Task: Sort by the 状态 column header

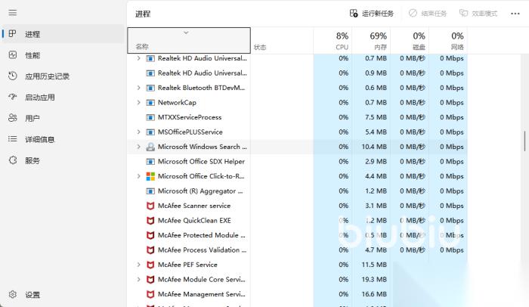Action: pos(282,41)
